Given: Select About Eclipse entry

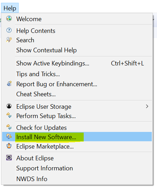Looking at the screenshot, I should [x=77, y=158].
